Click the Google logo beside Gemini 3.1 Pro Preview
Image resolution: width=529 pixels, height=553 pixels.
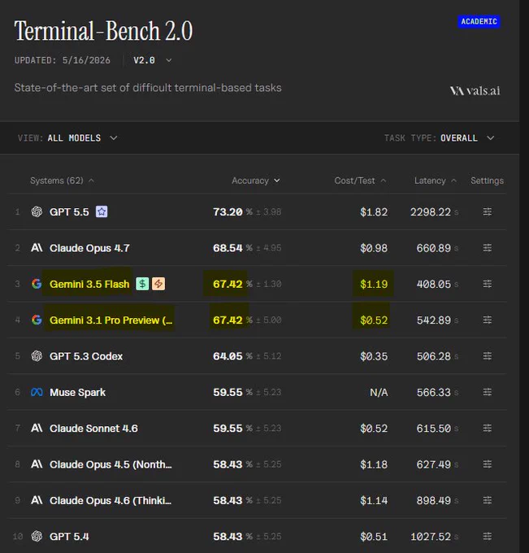tap(37, 320)
